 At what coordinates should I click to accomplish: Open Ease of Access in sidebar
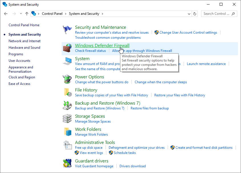pos(19,84)
